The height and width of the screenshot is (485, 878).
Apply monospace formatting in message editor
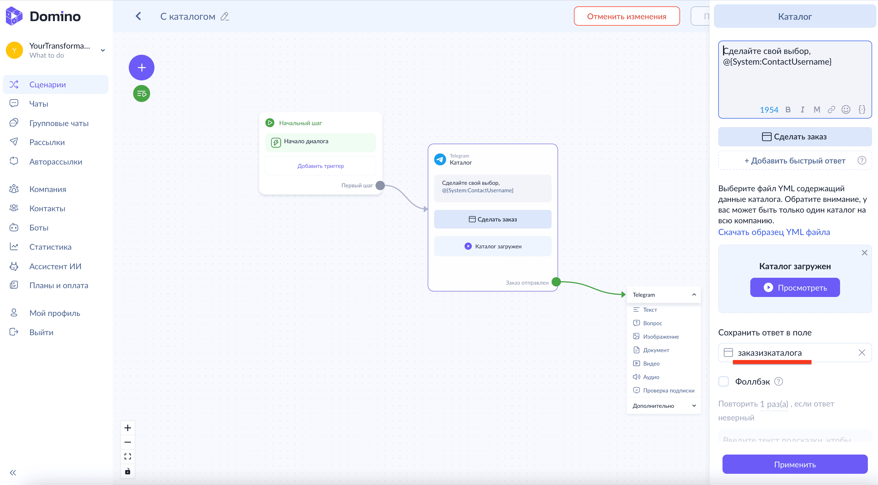pos(817,110)
